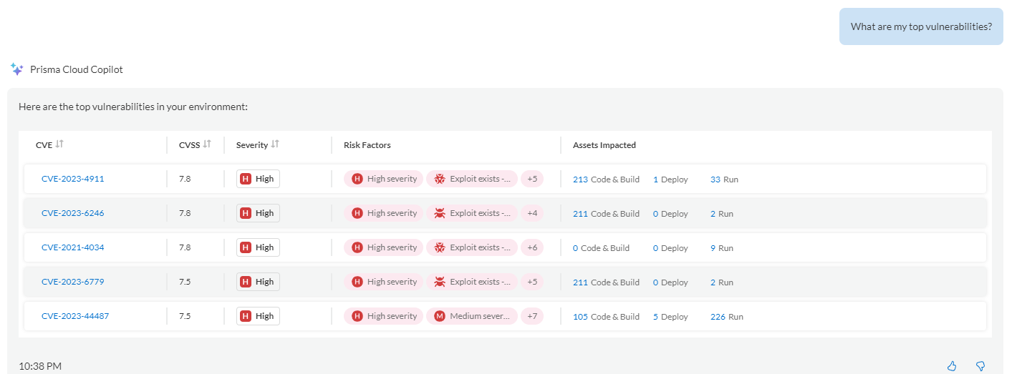
Task: Click CVSS score 7.5 for CVE-2023-6779
Action: [185, 282]
